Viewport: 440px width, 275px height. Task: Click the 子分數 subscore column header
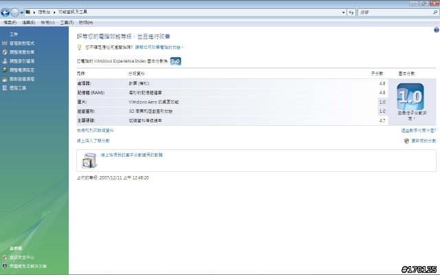point(377,74)
